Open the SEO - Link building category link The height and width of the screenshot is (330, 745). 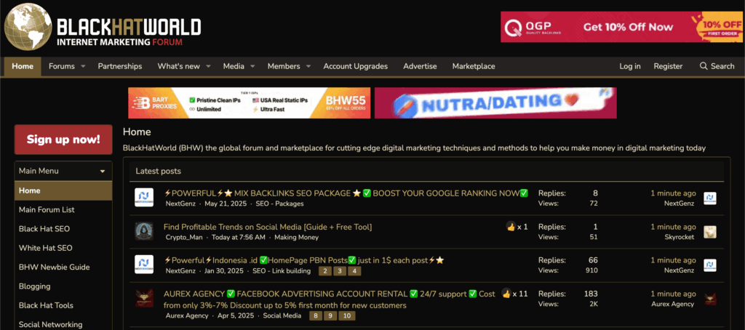pyautogui.click(x=282, y=271)
